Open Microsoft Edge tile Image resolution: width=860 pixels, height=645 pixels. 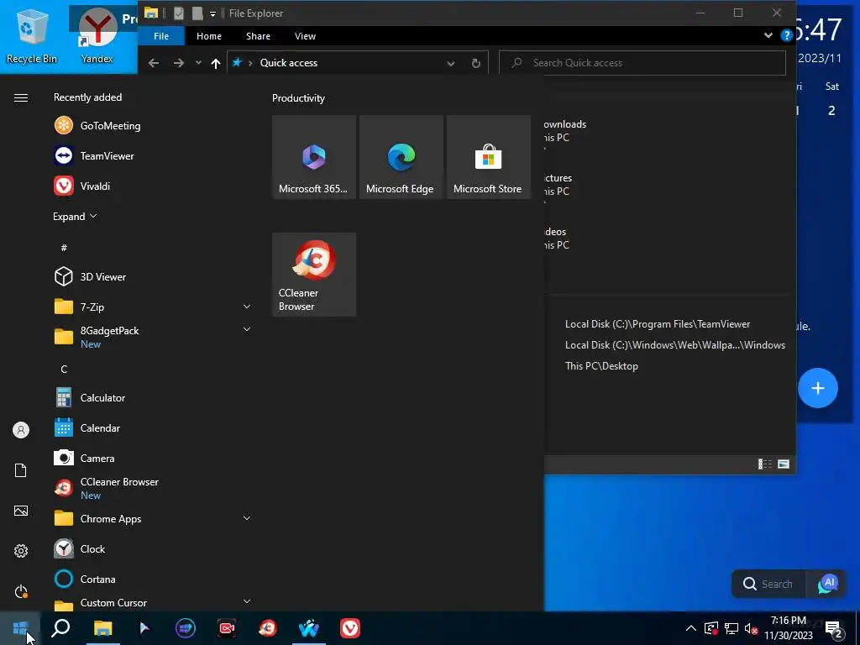click(401, 157)
